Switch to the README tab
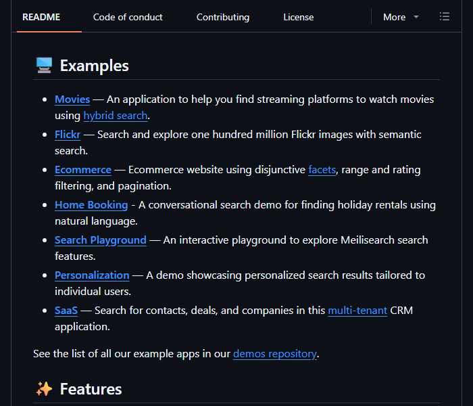 [41, 17]
